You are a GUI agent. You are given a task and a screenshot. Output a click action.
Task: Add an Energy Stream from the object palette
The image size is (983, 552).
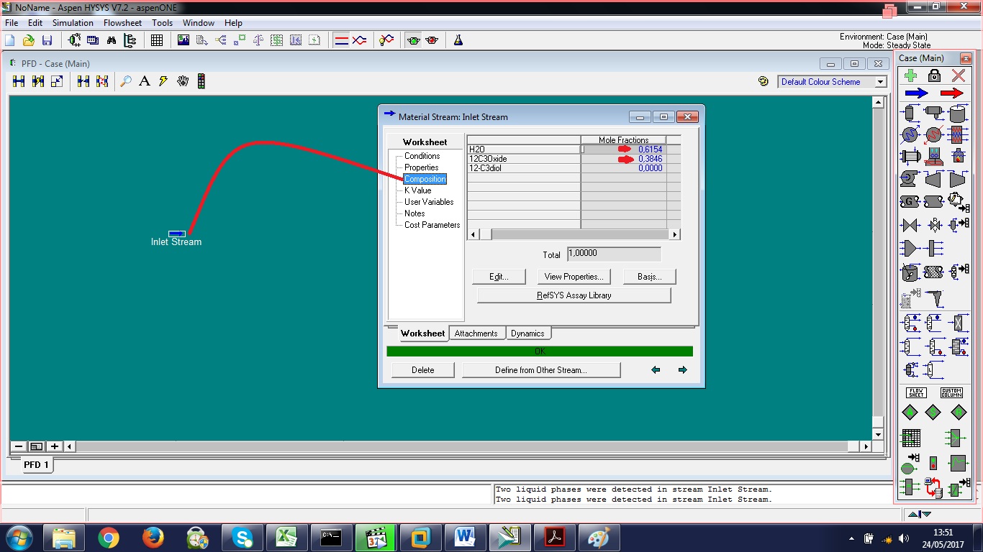(x=951, y=92)
